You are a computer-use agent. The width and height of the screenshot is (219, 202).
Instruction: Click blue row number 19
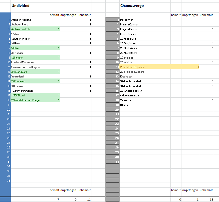coord(5,105)
